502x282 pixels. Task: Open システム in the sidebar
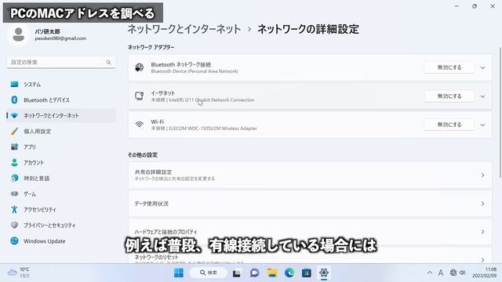pyautogui.click(x=61, y=85)
